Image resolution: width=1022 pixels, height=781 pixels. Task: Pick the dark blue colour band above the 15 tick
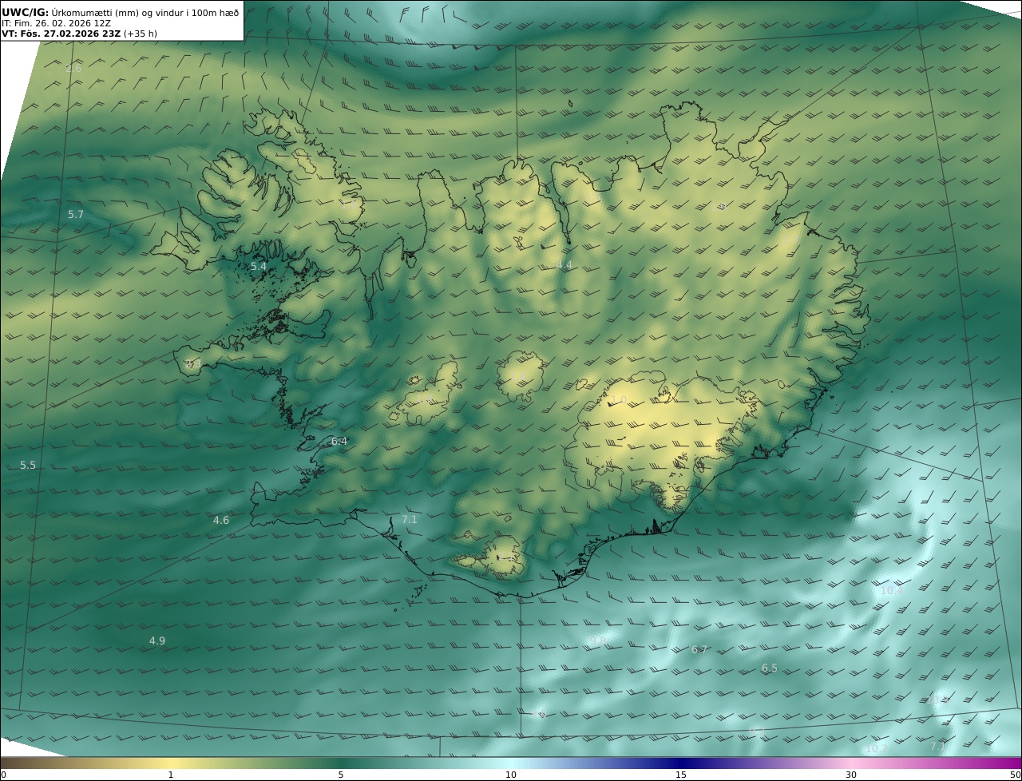(681, 763)
